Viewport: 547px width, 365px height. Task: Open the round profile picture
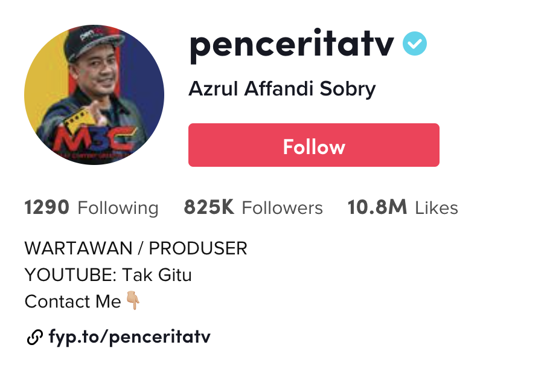[x=94, y=95]
